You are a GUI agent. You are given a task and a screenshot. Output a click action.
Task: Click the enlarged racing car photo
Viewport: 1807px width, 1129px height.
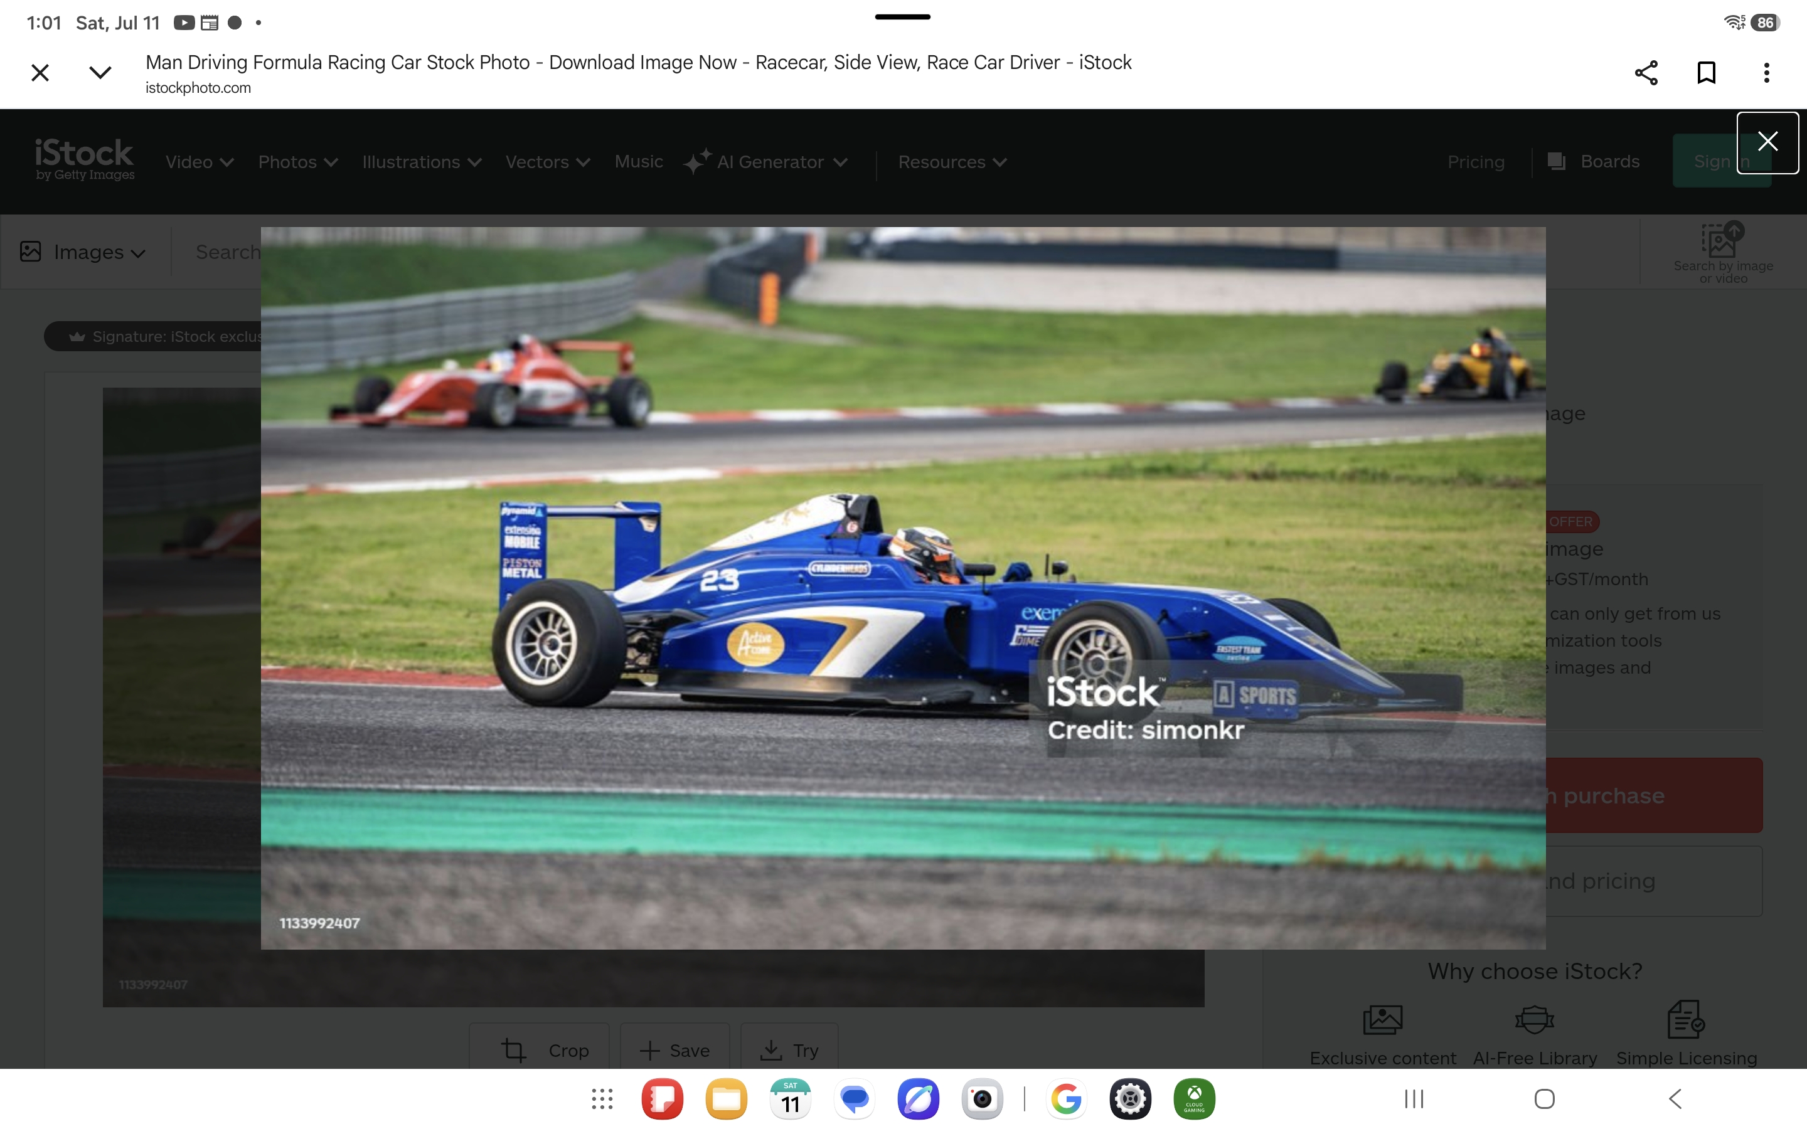[x=903, y=588]
